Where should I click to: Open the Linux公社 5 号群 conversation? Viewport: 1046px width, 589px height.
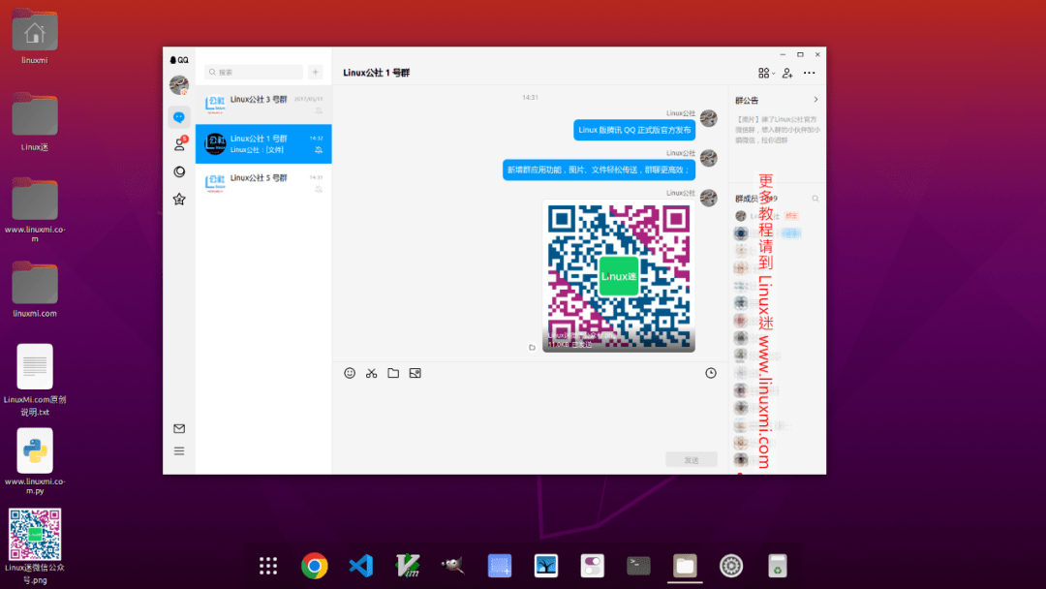point(263,183)
